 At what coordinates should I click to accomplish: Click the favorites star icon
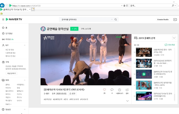[x=2, y=13]
